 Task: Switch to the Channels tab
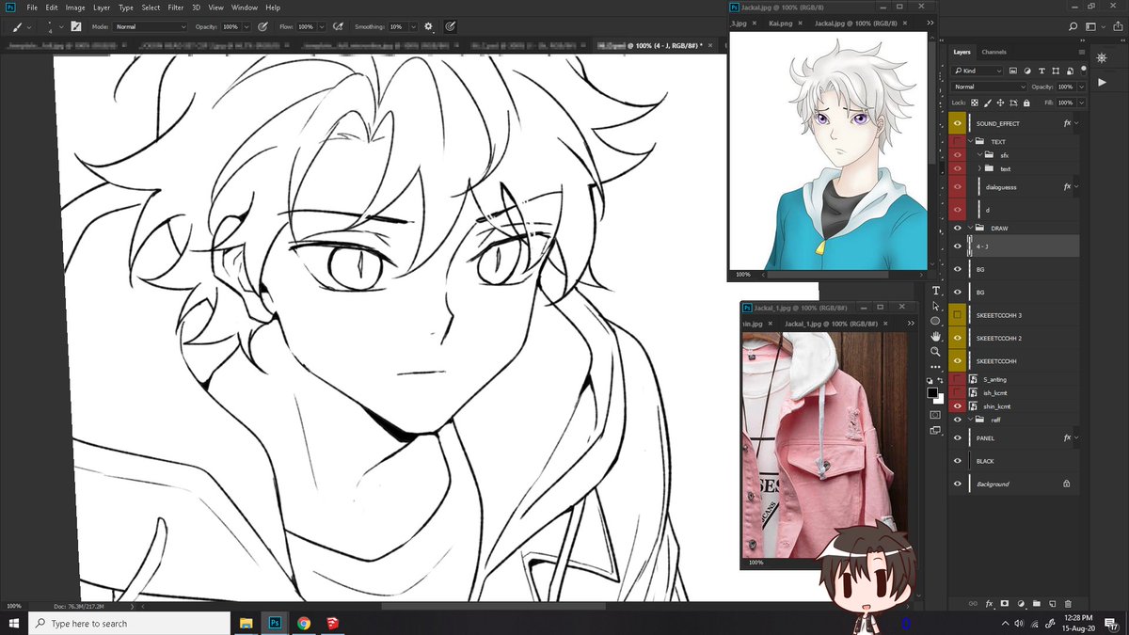coord(994,52)
